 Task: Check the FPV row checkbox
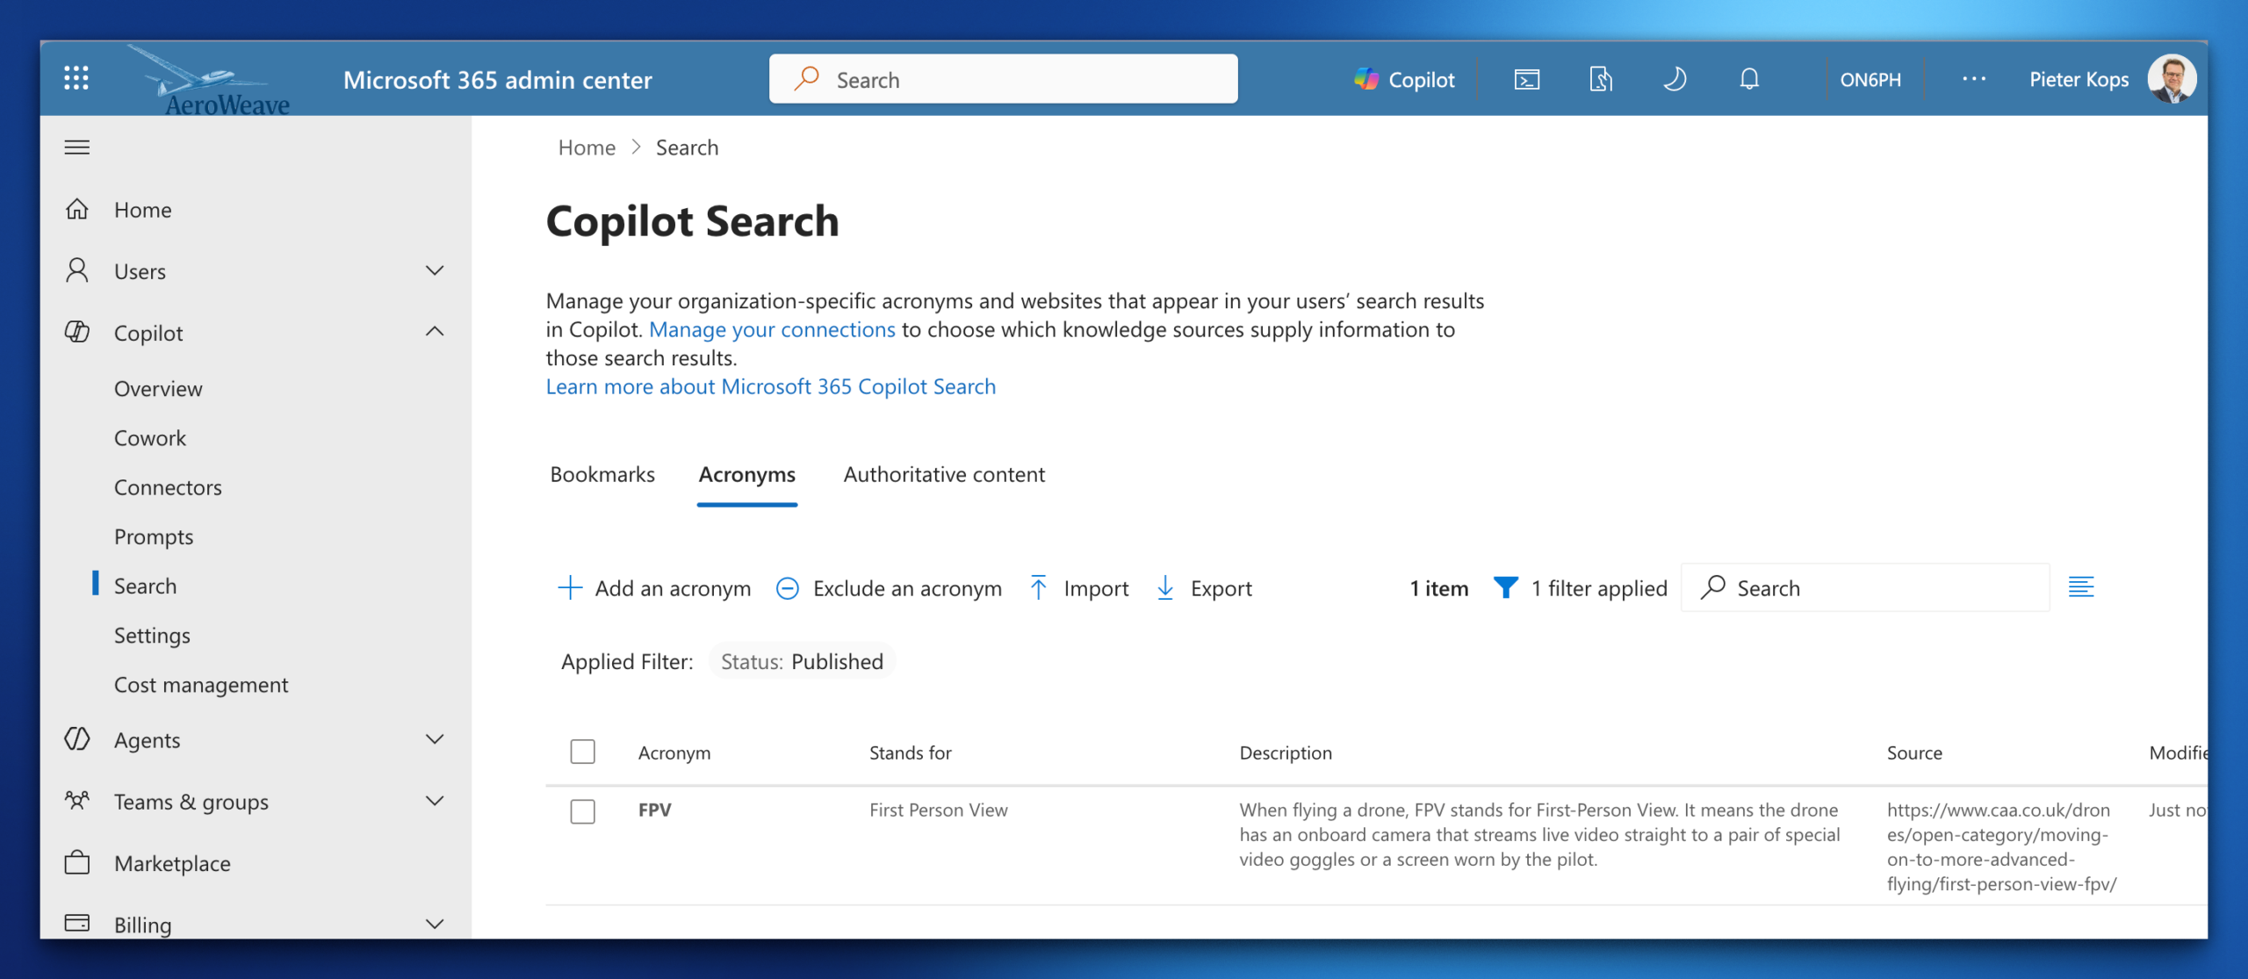coord(583,810)
